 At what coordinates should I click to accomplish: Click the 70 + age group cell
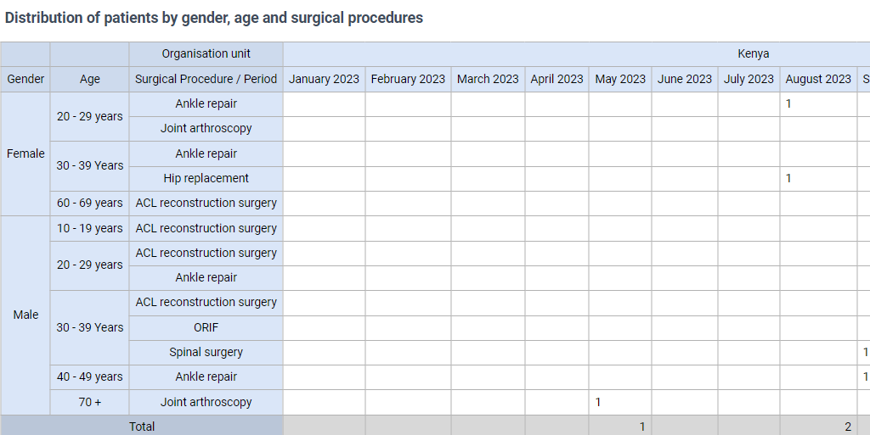89,402
